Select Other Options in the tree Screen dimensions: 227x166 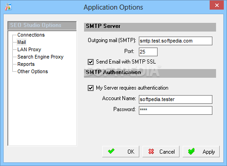[x=32, y=71]
